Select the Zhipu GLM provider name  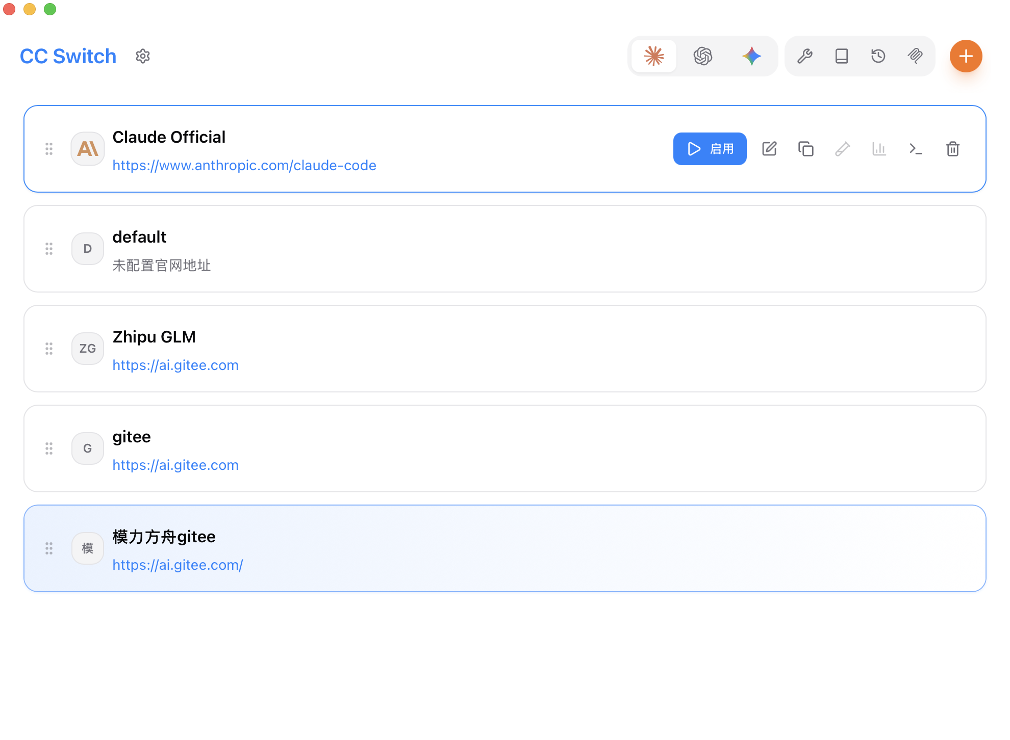pyautogui.click(x=154, y=337)
